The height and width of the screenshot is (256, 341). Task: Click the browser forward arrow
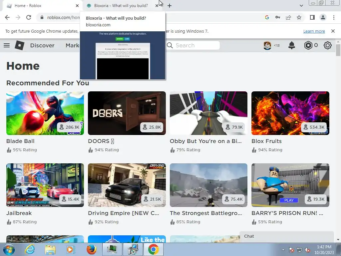(18, 17)
